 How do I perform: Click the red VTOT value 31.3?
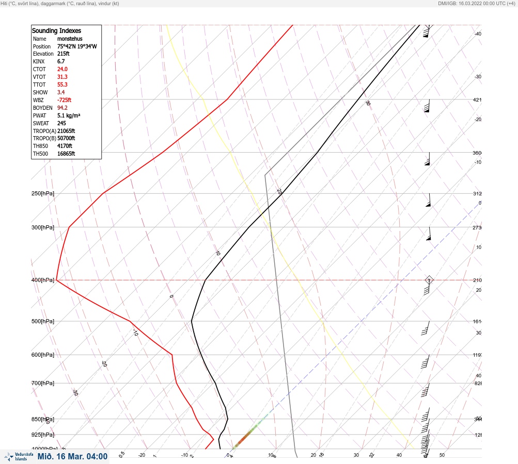pos(62,77)
